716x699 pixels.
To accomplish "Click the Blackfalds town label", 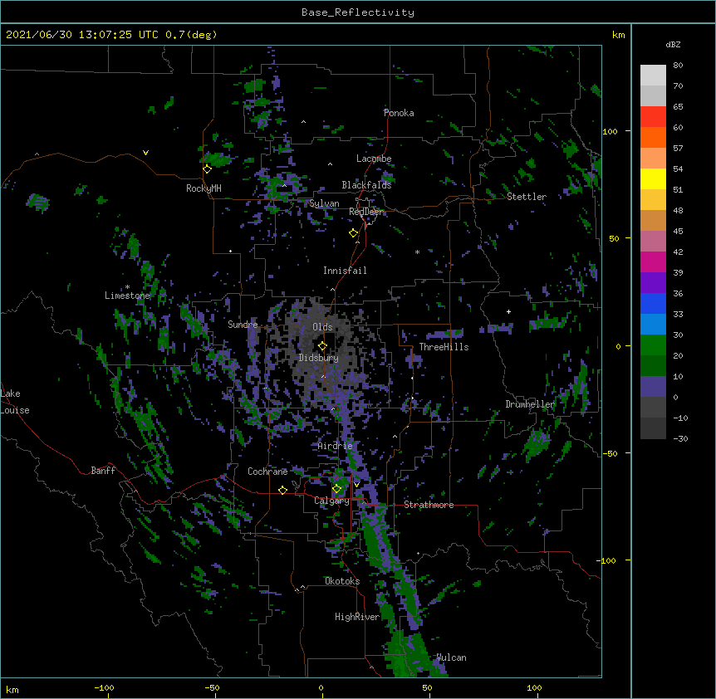I will [366, 185].
